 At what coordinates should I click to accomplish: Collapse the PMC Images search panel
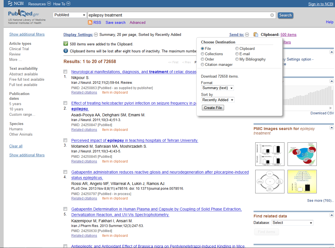332,128
